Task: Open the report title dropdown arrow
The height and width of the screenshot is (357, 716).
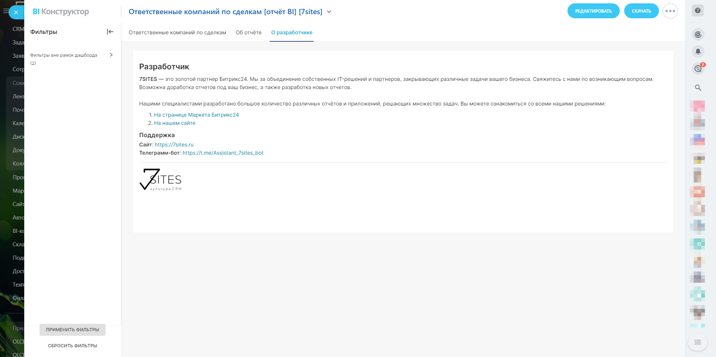Action: [329, 12]
